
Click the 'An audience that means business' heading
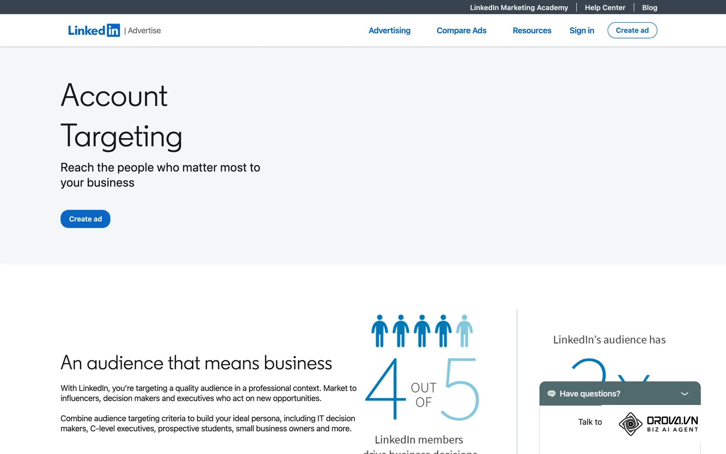tap(196, 363)
